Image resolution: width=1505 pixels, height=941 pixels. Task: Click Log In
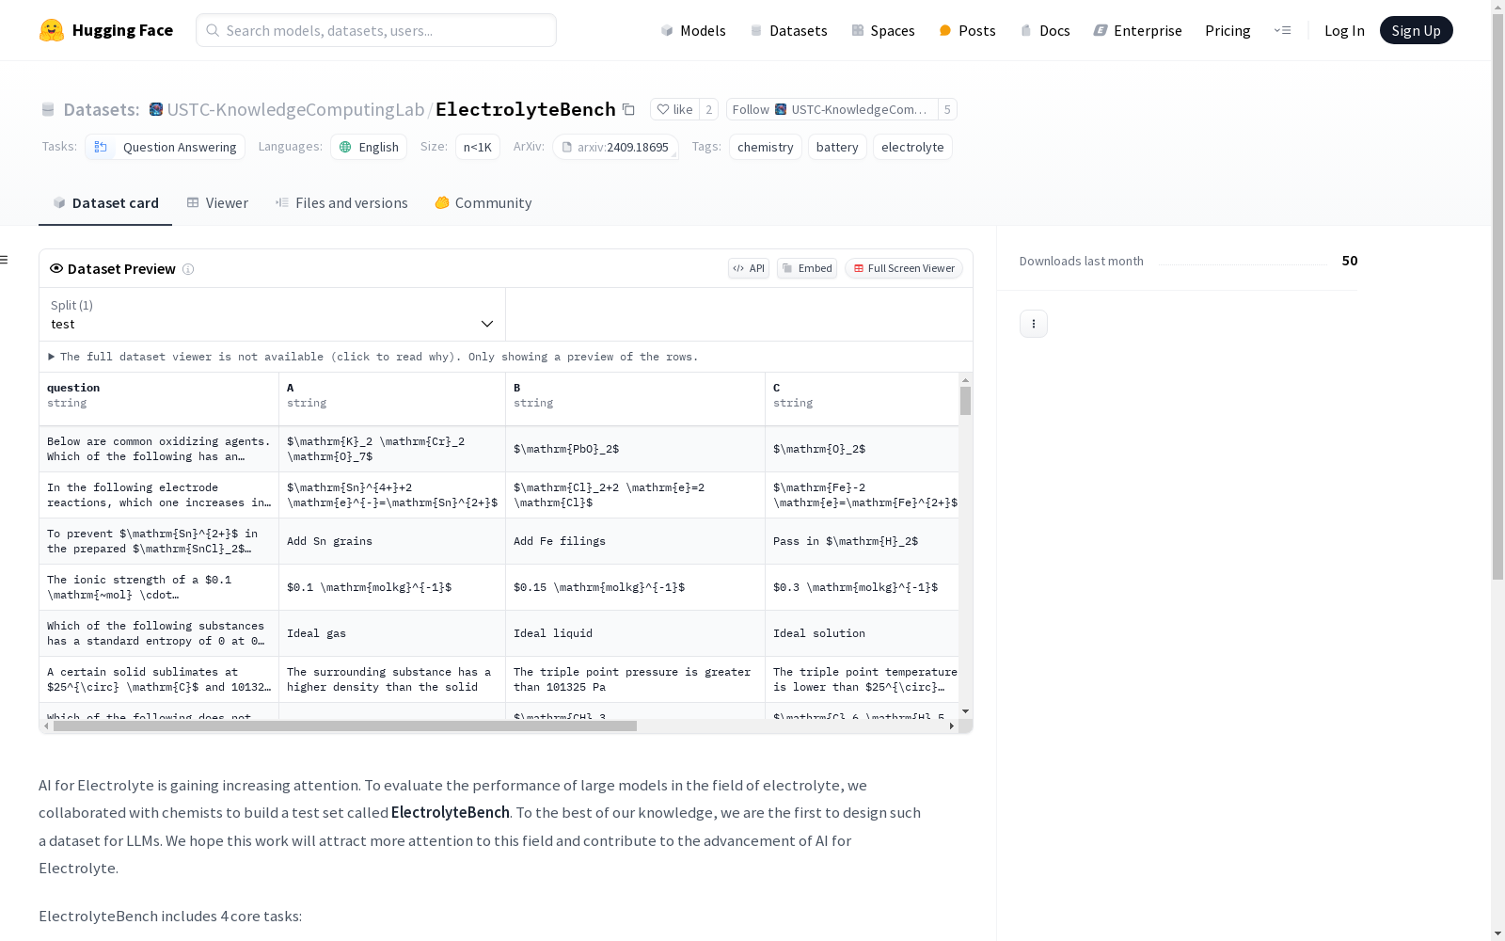coord(1344,30)
